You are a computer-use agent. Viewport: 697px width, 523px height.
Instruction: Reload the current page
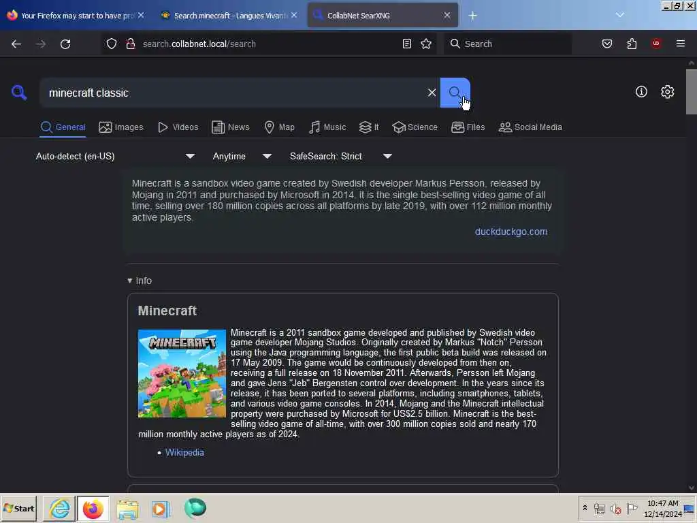[65, 44]
